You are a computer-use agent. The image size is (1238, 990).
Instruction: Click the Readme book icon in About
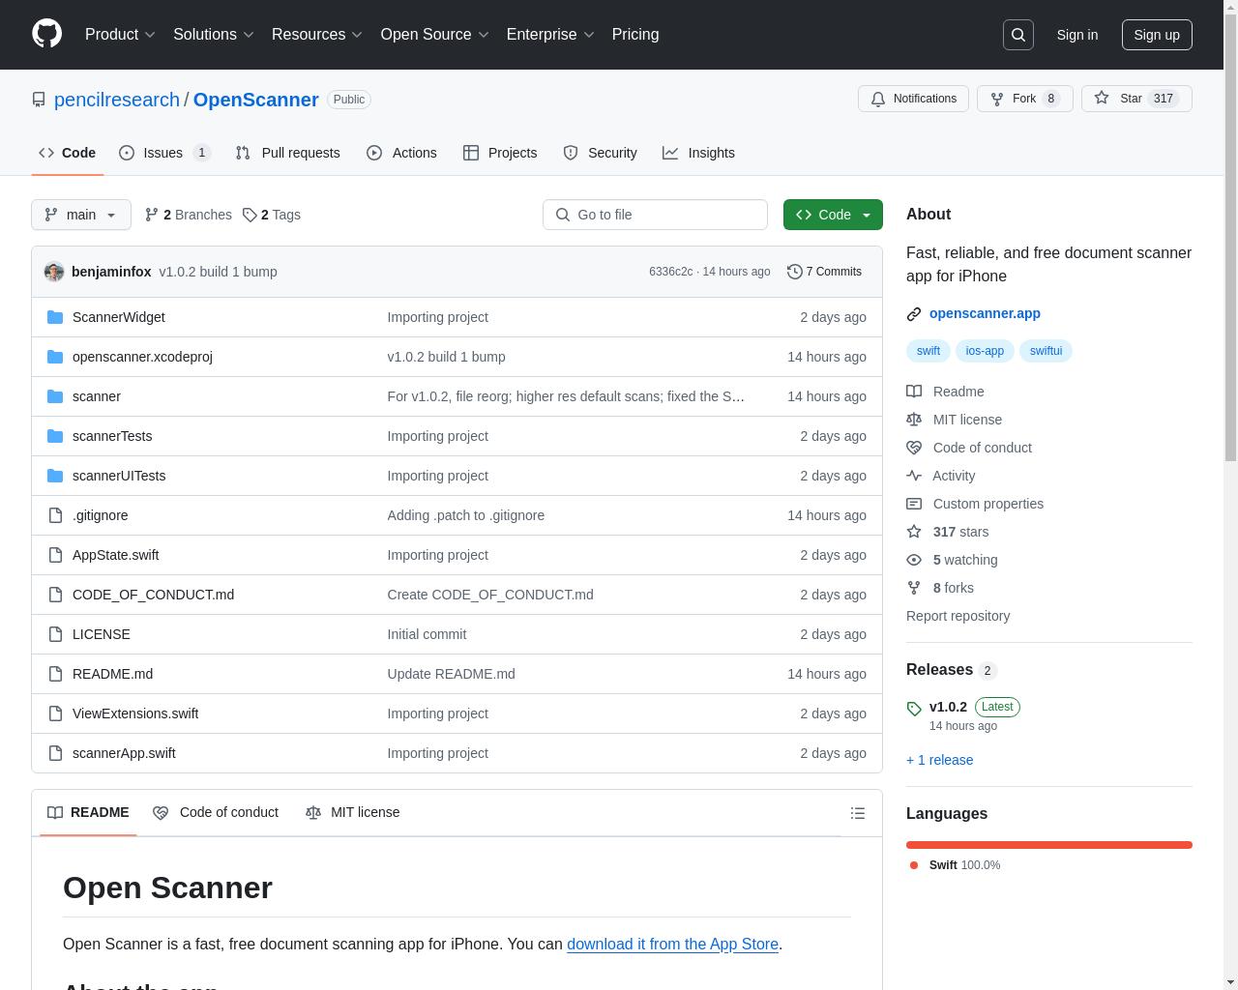pyautogui.click(x=914, y=392)
